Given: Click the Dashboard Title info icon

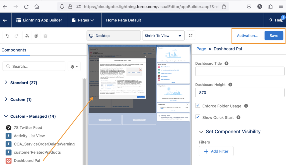Looking at the screenshot, I should [226, 63].
